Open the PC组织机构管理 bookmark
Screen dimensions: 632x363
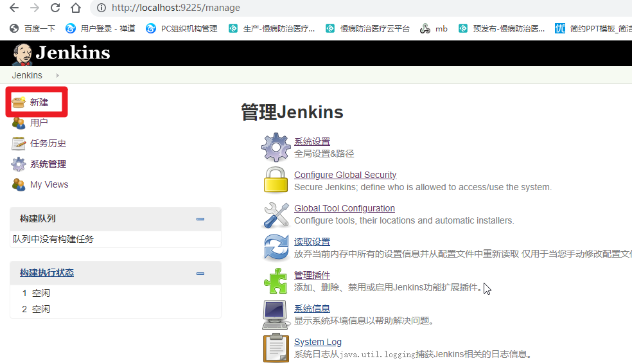click(181, 29)
